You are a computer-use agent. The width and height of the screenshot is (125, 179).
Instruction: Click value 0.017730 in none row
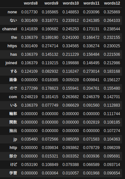[29, 12]
